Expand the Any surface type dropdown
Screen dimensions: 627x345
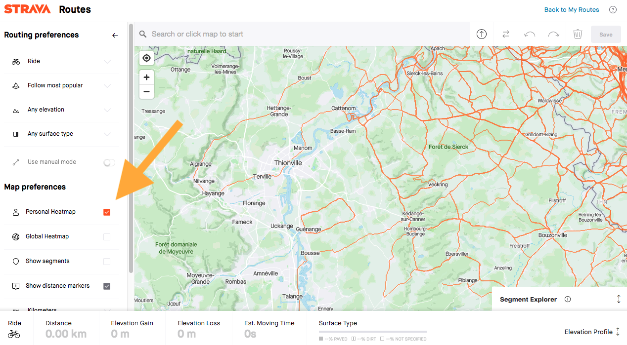point(107,134)
